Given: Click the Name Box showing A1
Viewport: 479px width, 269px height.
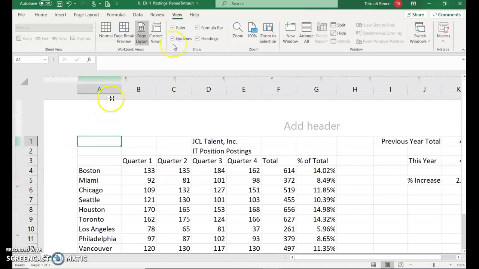Looking at the screenshot, I should click(28, 59).
